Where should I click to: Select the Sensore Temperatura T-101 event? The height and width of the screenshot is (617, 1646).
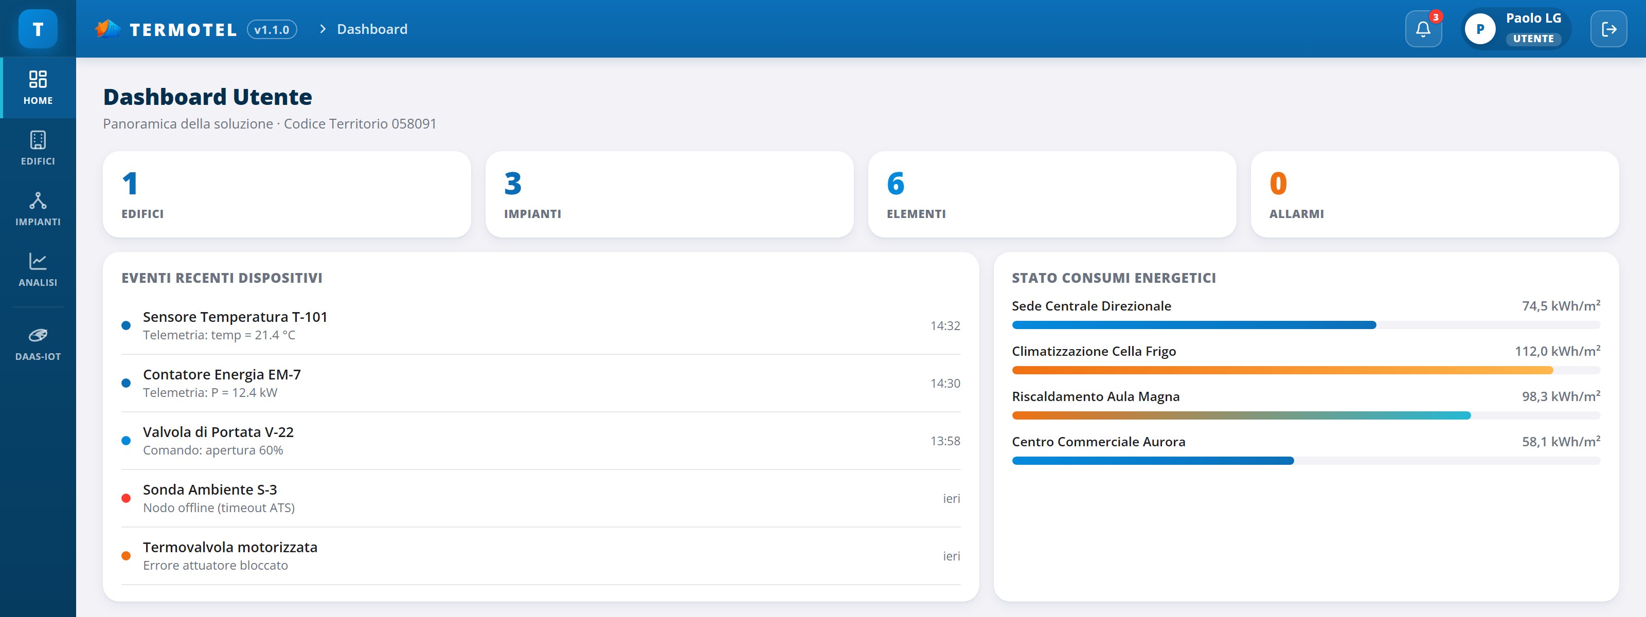coord(541,326)
